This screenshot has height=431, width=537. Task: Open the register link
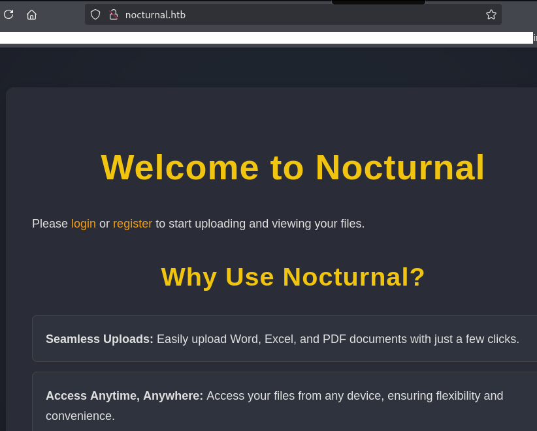(x=132, y=224)
